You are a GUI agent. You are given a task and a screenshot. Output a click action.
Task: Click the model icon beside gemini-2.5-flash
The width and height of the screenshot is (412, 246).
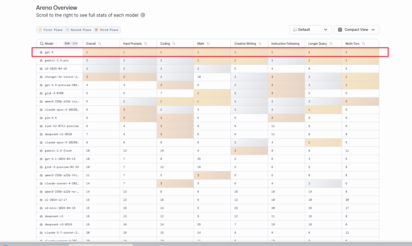pos(41,151)
